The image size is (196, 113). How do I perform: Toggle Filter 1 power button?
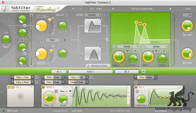point(114,46)
